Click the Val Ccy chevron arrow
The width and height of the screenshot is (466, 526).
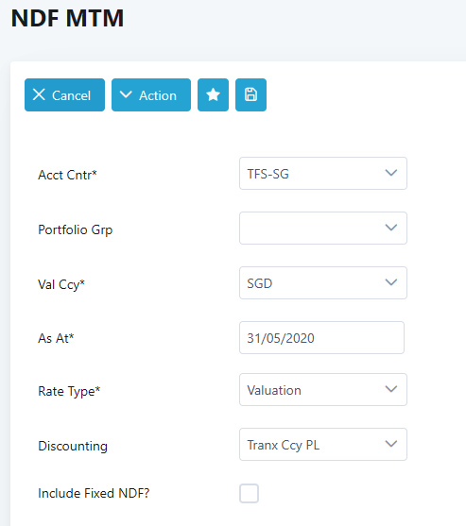tap(391, 282)
